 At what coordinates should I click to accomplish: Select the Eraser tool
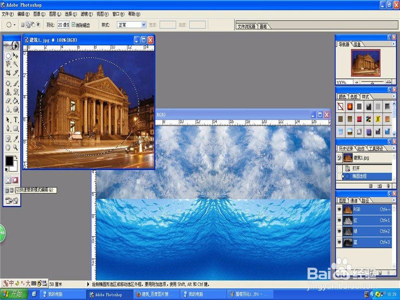tap(8, 100)
